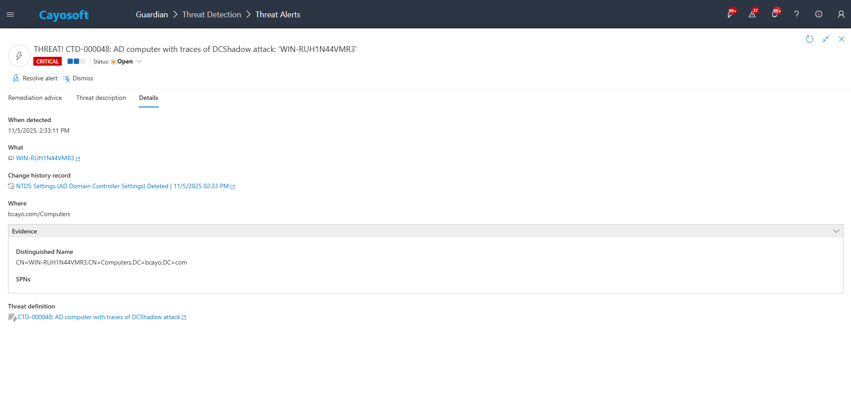Expand the Status Open dropdown
The image size is (851, 403).
click(139, 62)
